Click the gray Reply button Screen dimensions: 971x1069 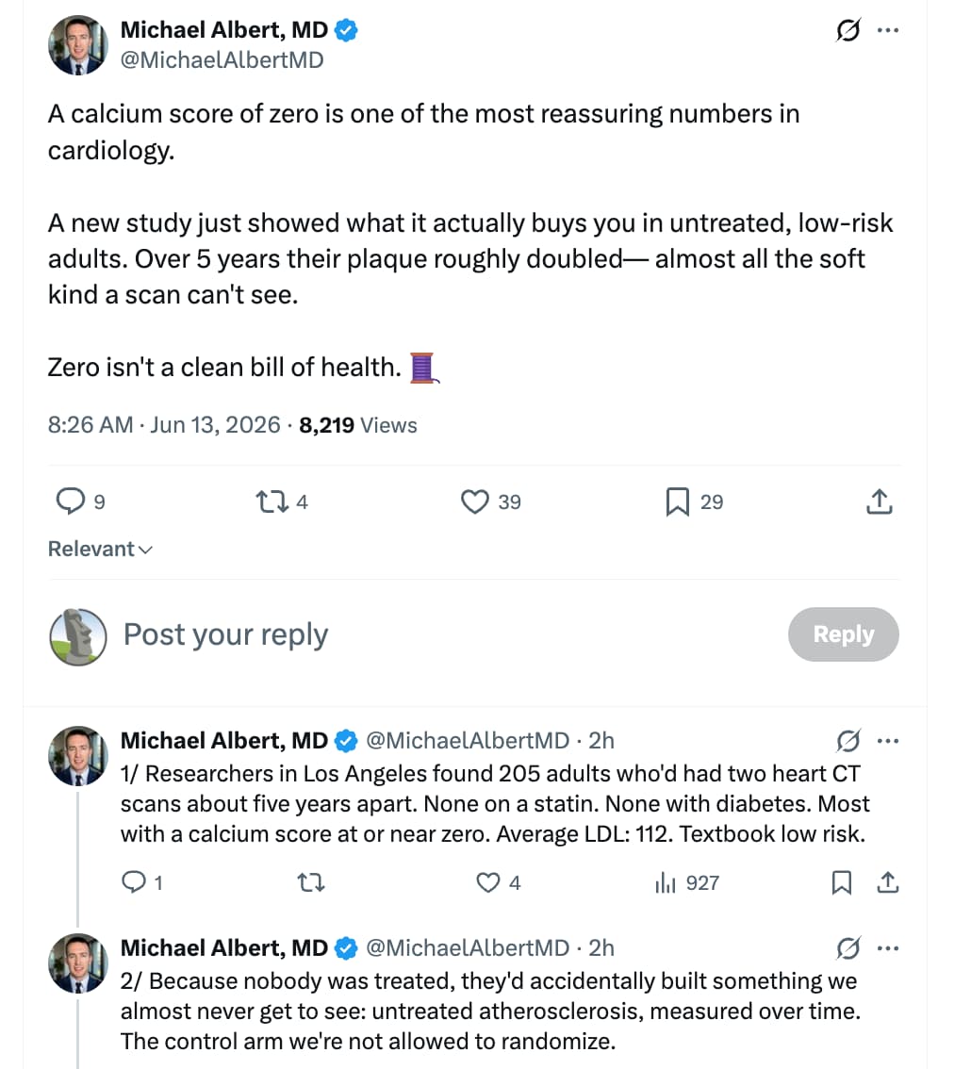(x=844, y=634)
